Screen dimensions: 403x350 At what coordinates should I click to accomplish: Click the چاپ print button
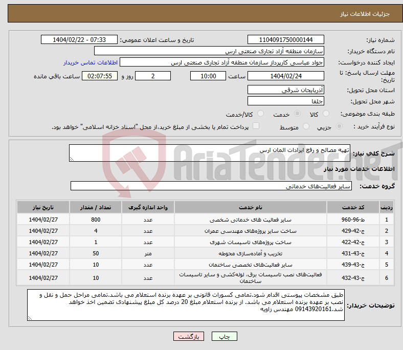[x=225, y=336]
